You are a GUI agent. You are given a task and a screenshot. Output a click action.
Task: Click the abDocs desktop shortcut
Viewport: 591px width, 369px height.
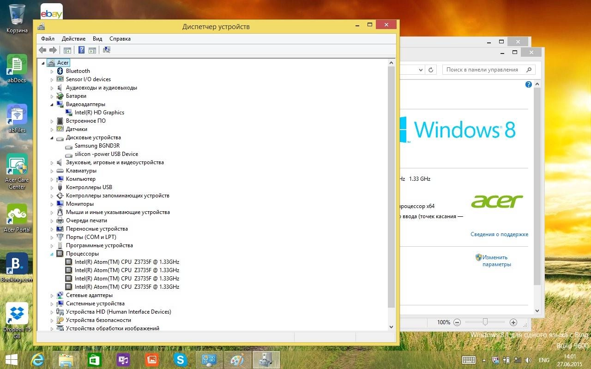point(17,69)
